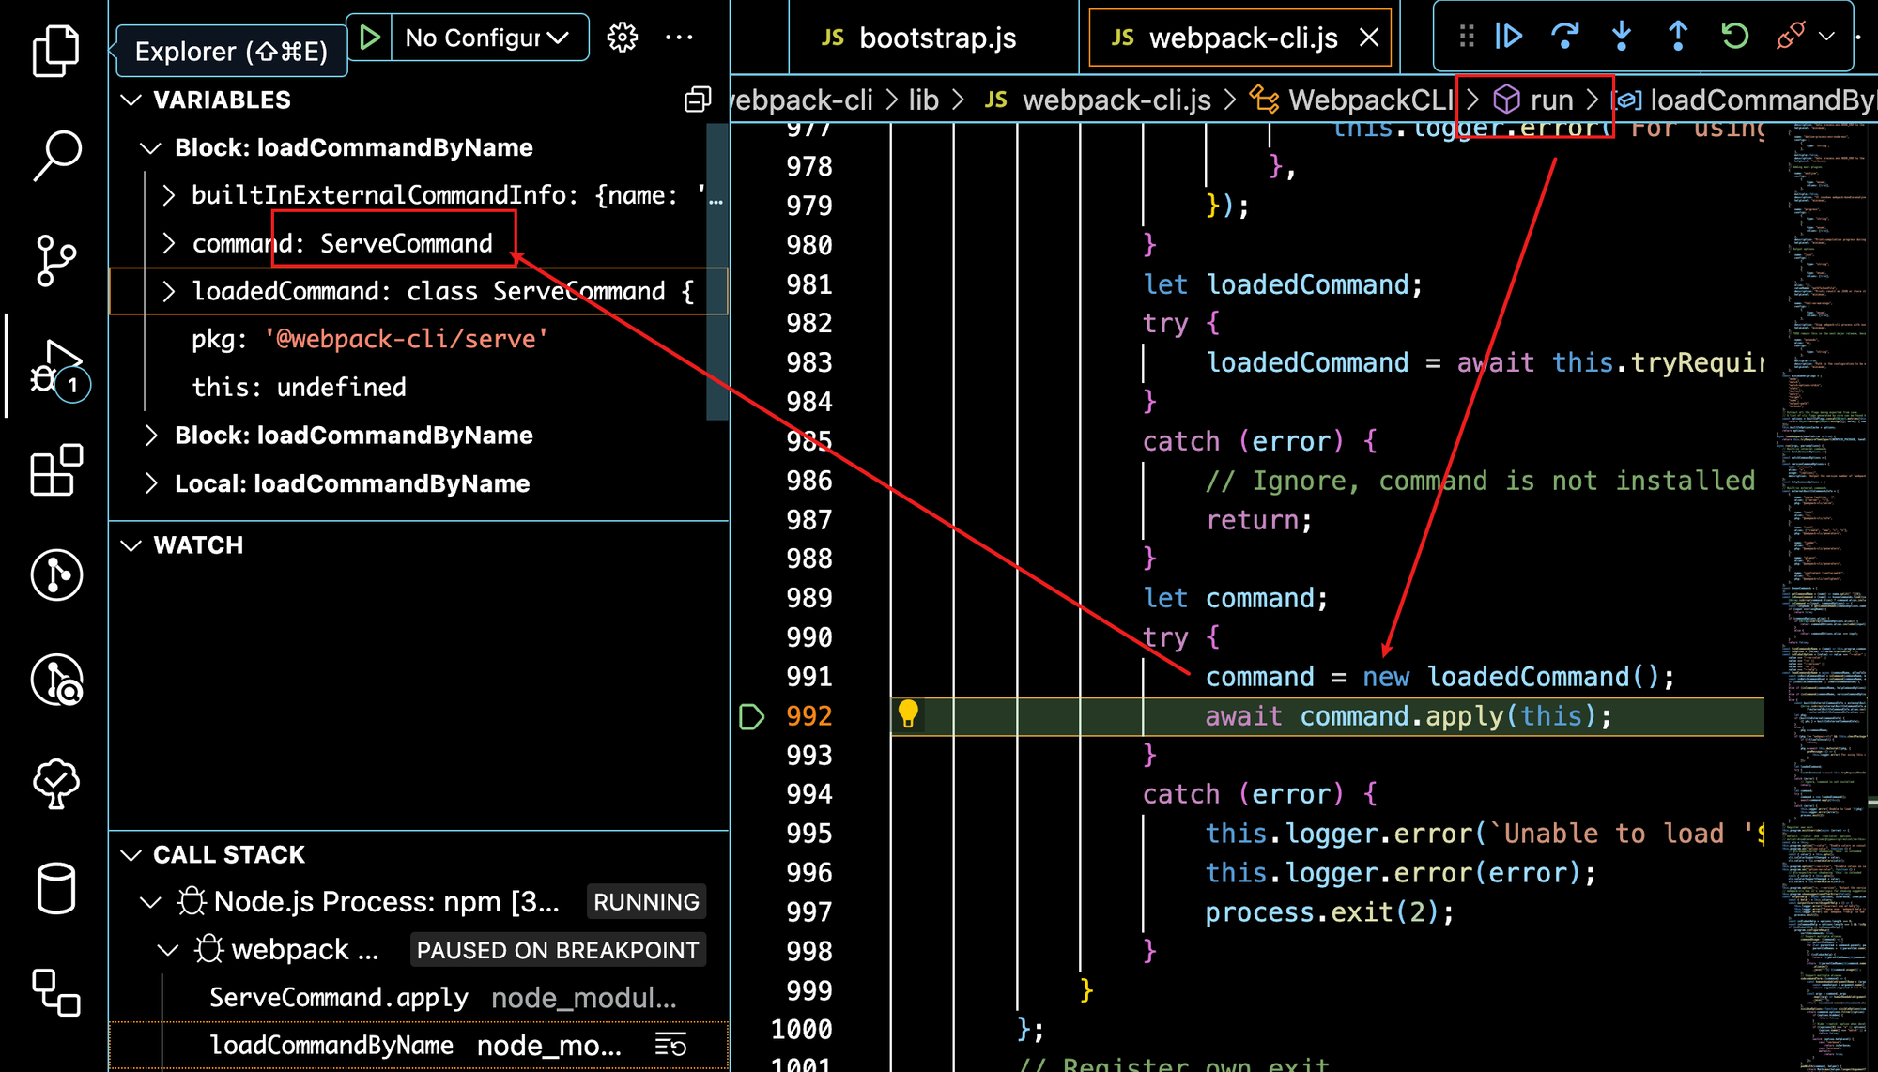
Task: Collapse all variables icon
Action: click(698, 100)
